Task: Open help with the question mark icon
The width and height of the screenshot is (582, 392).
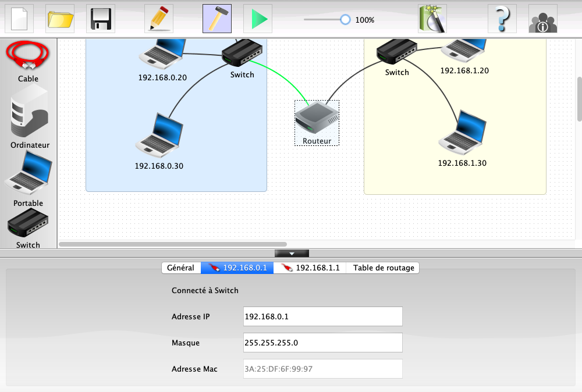Action: [x=502, y=19]
